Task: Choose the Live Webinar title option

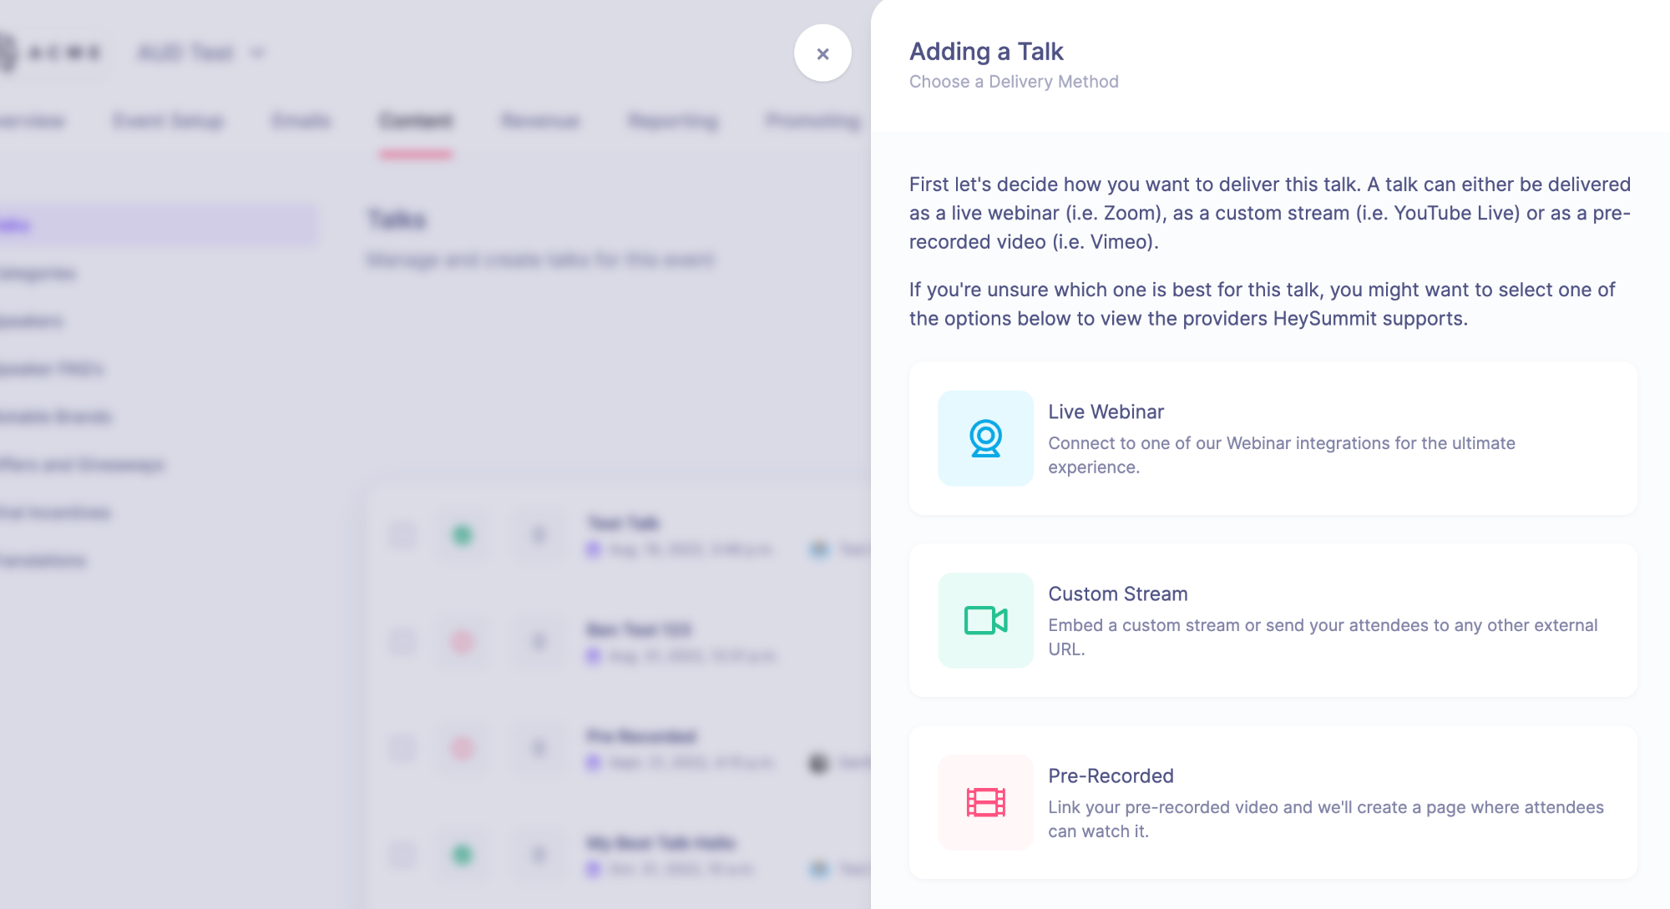Action: [1106, 412]
